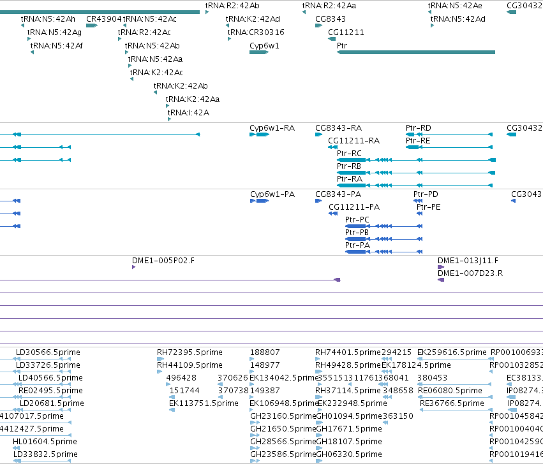Select RE02495.5prime EST label
543x464 pixels.
pos(50,391)
